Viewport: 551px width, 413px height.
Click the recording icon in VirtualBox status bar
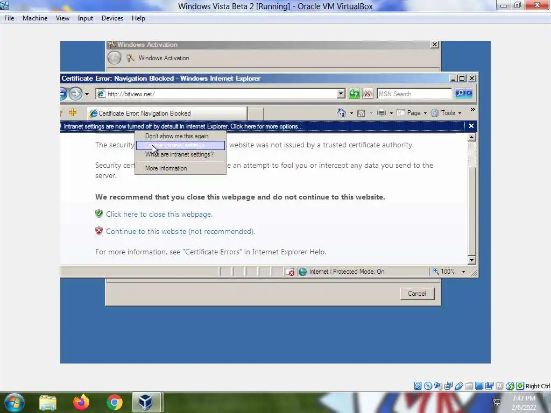pyautogui.click(x=489, y=386)
